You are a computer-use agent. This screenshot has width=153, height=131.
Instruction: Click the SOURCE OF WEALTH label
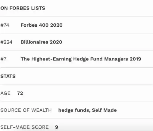26,110
